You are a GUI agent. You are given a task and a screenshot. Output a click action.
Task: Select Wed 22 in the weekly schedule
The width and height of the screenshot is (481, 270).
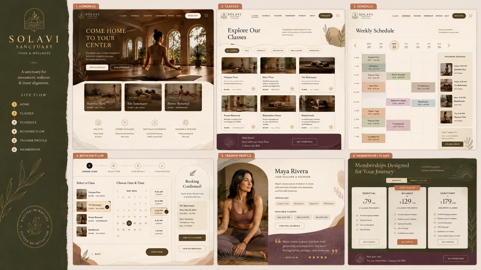tap(394, 46)
